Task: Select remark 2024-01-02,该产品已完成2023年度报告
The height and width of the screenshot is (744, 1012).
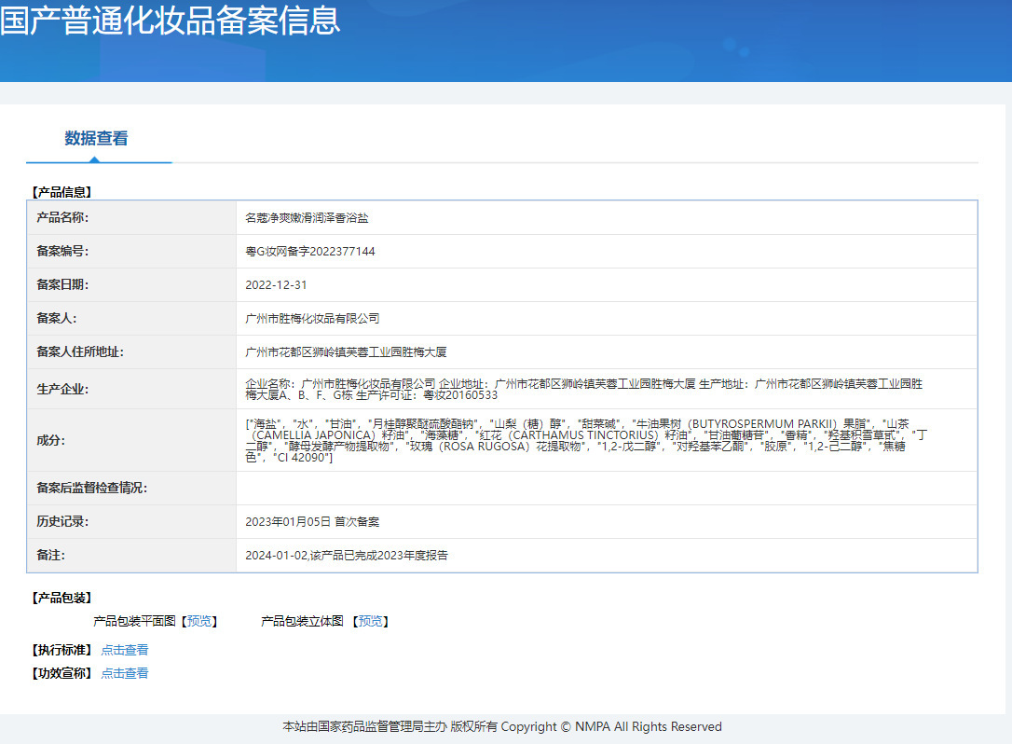Action: (347, 556)
